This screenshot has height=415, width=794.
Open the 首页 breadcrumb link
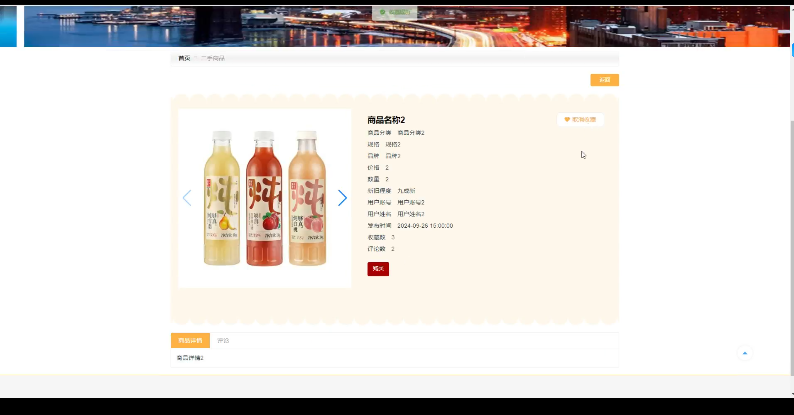(x=184, y=58)
